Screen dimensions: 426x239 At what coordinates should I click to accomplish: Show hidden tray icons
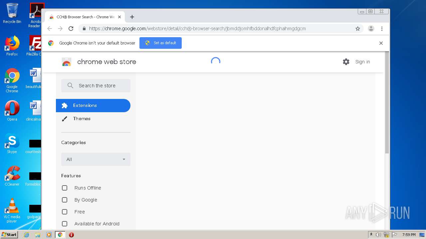[x=371, y=235]
